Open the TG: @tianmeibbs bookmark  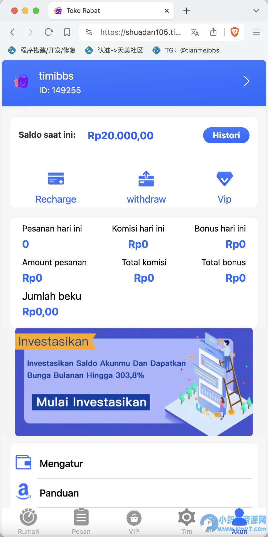coord(186,50)
